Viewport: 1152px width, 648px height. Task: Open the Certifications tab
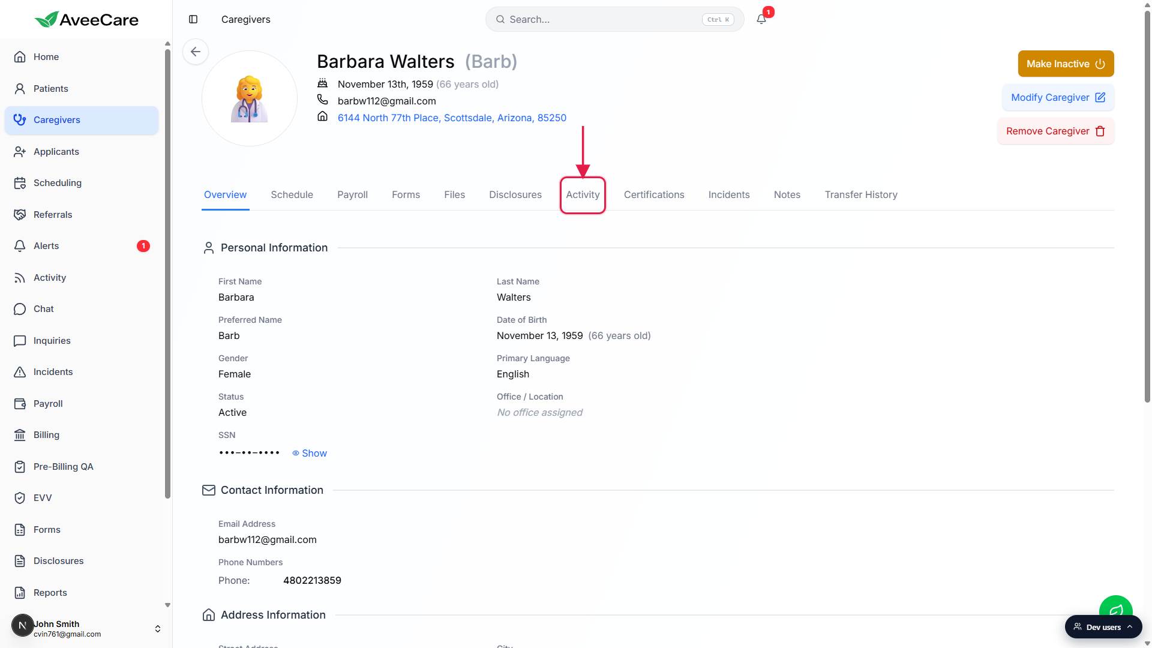click(654, 195)
